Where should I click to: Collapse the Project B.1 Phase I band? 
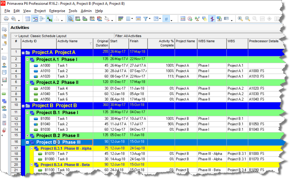click(x=27, y=113)
